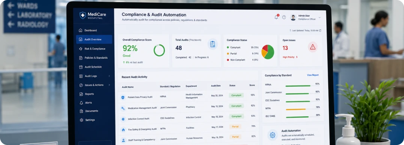This screenshot has height=145, width=404.
Task: Click the Staff Training & Competency icon
Action: click(123, 140)
